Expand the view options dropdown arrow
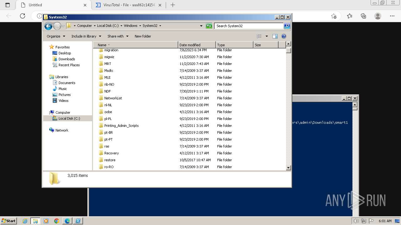This screenshot has width=401, height=225. 267,36
